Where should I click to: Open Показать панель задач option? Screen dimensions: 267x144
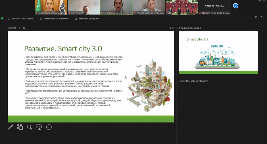[21, 19]
